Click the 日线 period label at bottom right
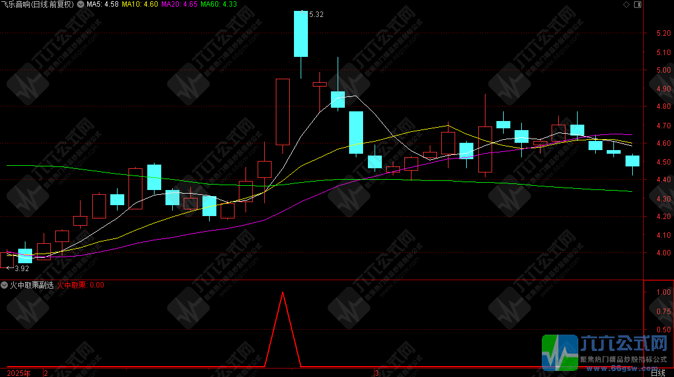Viewport: 674px width, 377px height. point(657,373)
